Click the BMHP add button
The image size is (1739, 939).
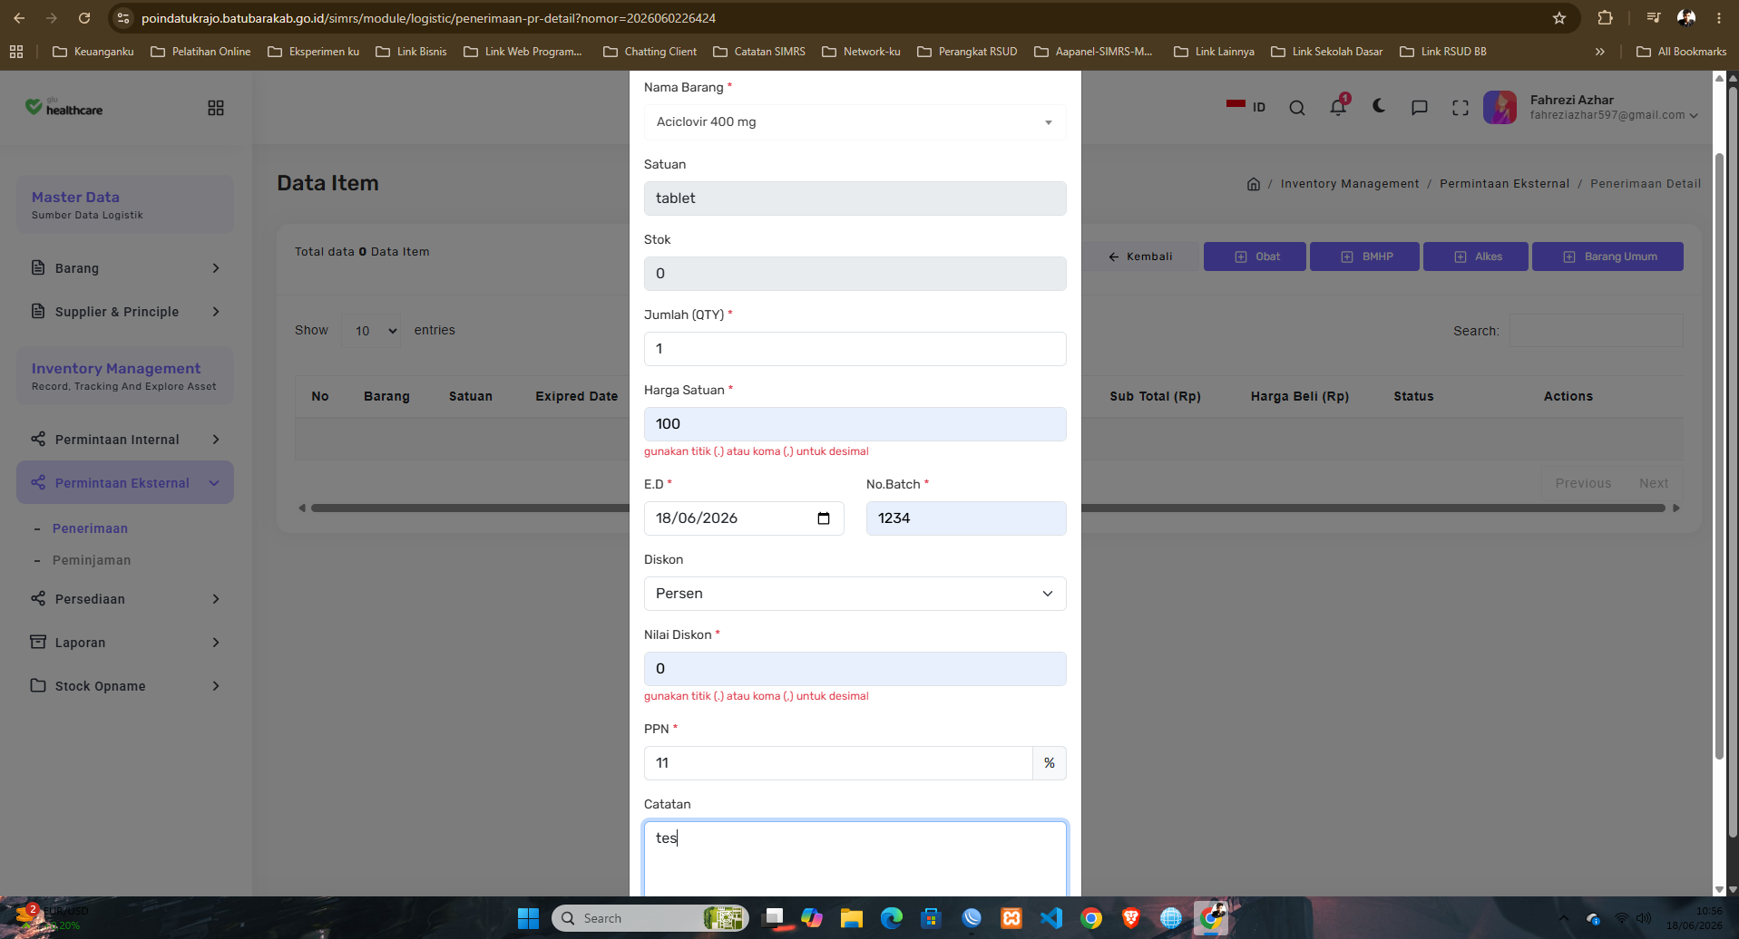(x=1364, y=257)
